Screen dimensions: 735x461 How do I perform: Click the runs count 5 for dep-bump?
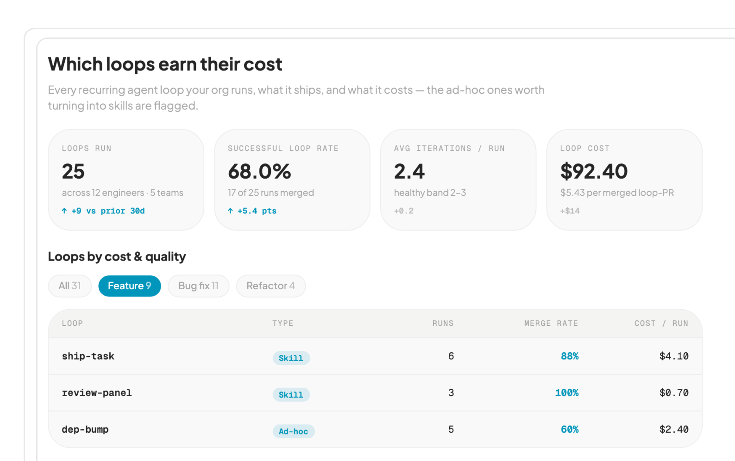(x=451, y=430)
